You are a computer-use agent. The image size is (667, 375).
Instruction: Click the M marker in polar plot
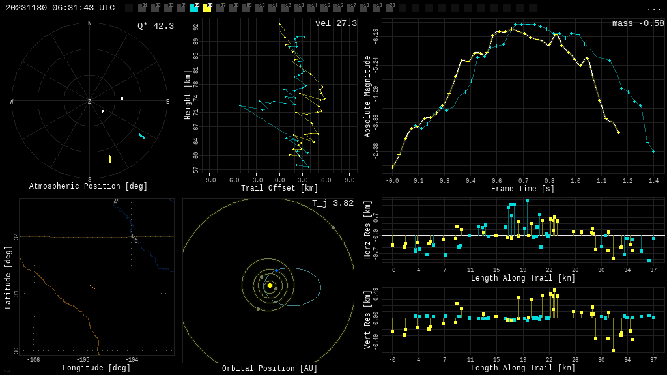(122, 99)
